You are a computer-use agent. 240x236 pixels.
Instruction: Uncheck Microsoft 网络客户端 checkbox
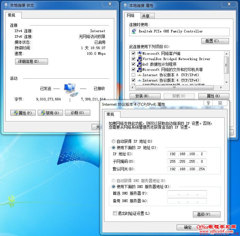[x=133, y=53]
